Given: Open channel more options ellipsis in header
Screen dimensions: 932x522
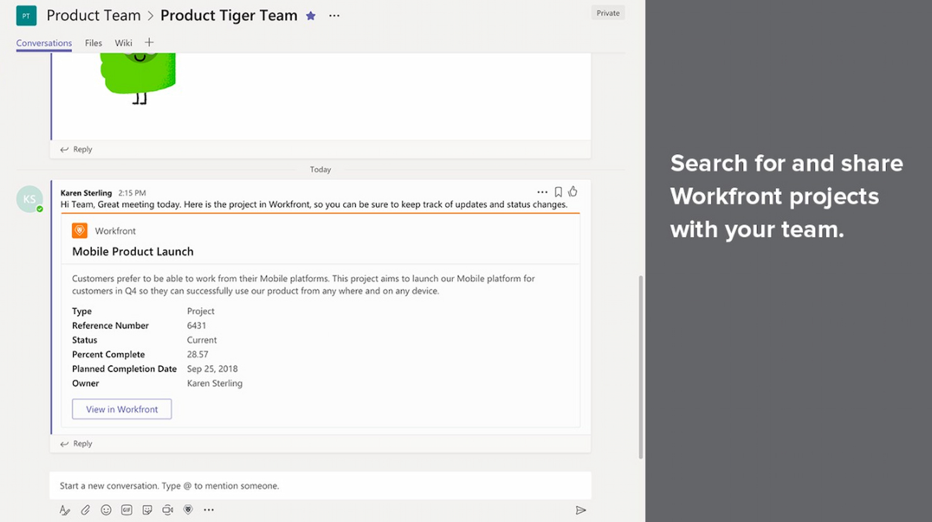Looking at the screenshot, I should (x=334, y=16).
